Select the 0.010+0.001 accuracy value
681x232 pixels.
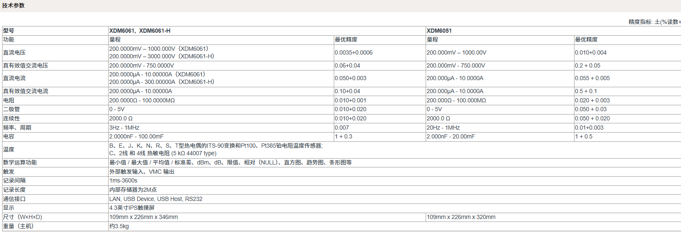click(x=351, y=100)
